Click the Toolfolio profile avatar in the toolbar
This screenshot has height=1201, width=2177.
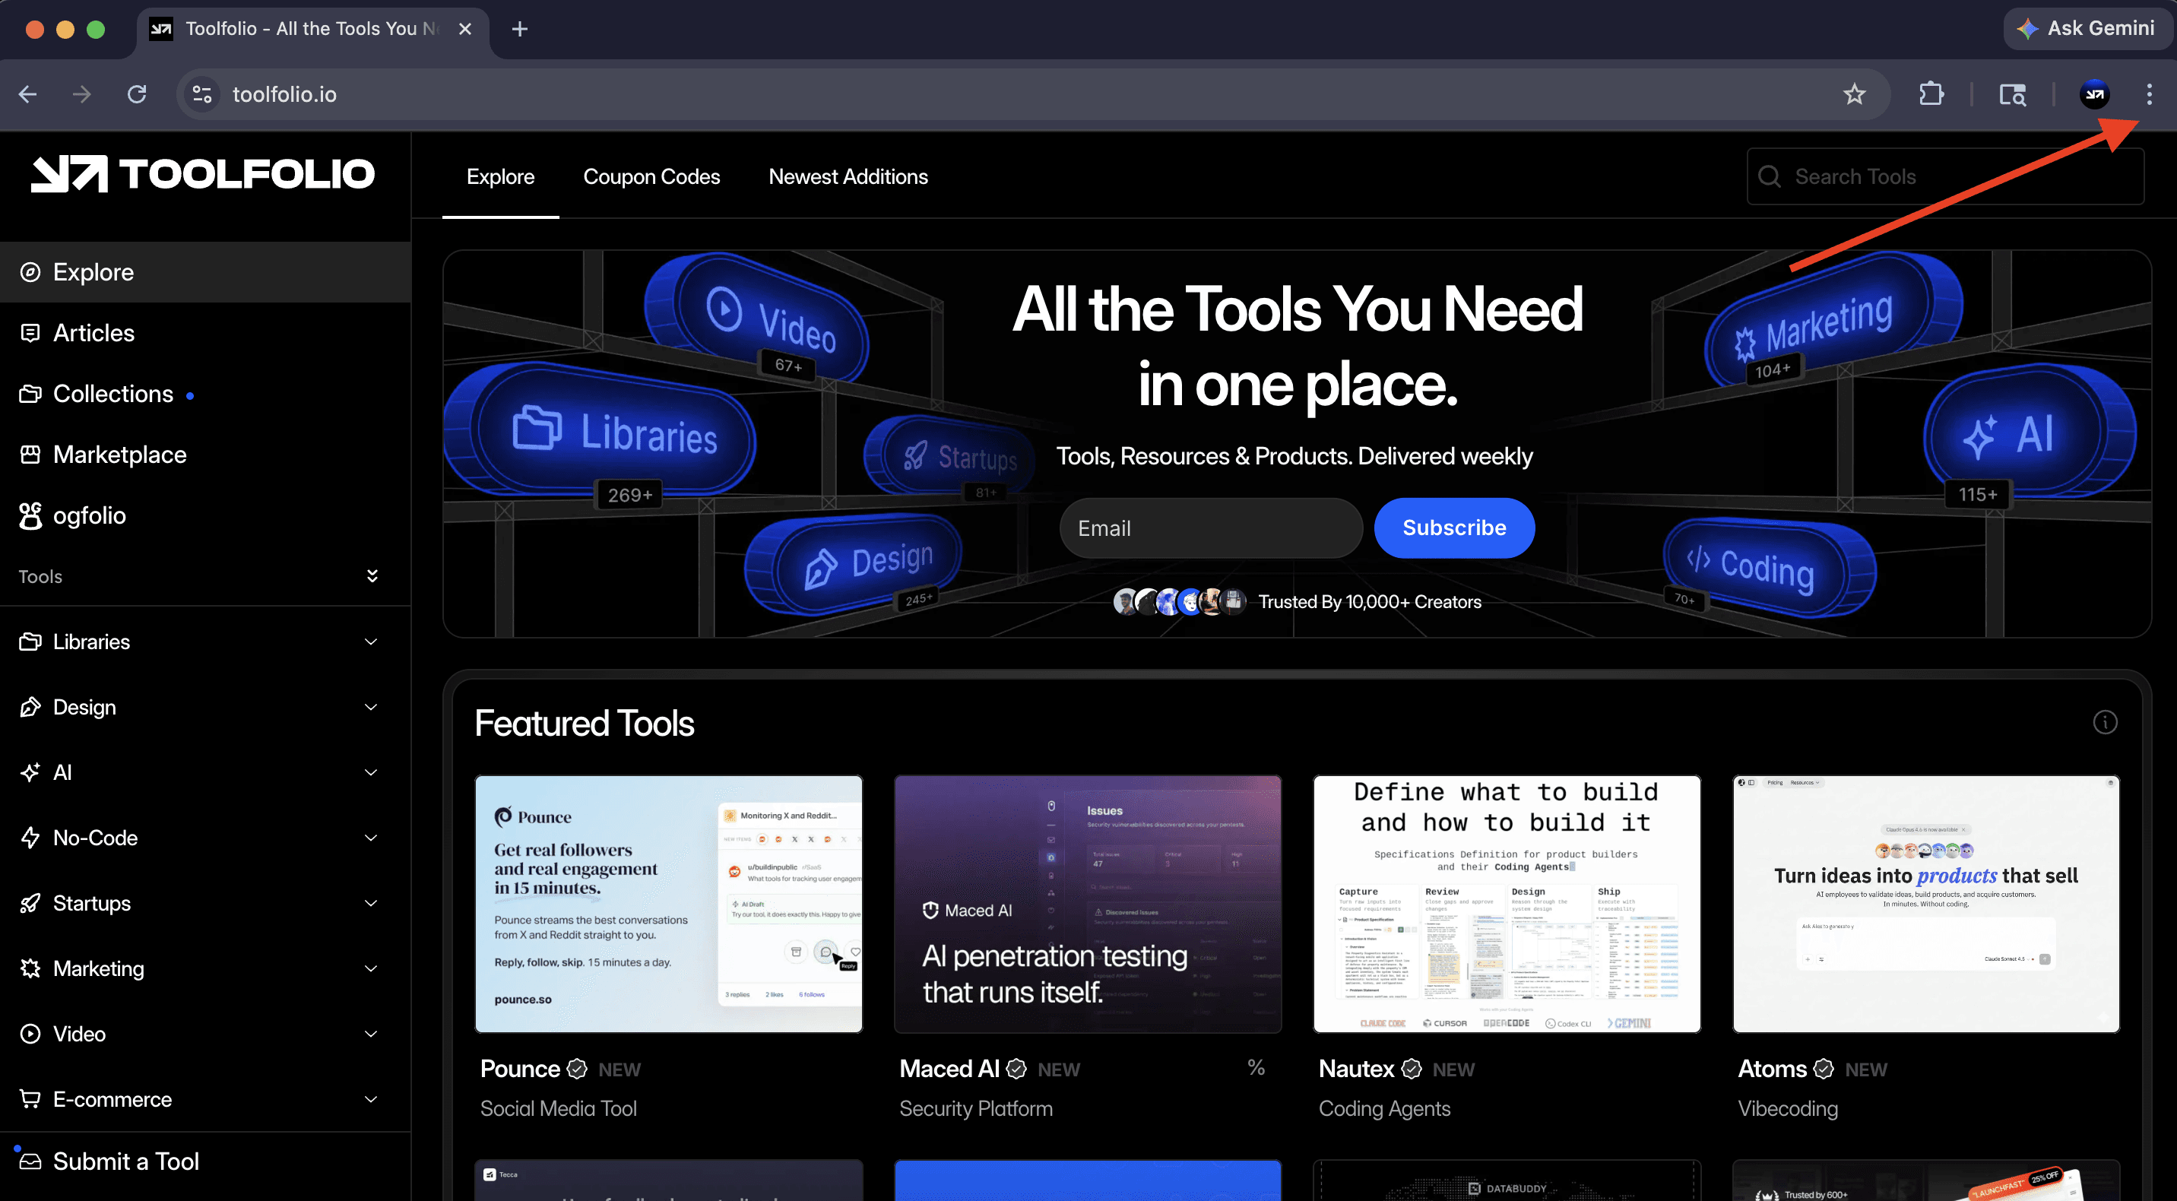2094,93
